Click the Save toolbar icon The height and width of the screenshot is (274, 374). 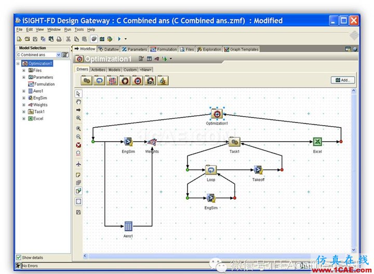(35, 39)
